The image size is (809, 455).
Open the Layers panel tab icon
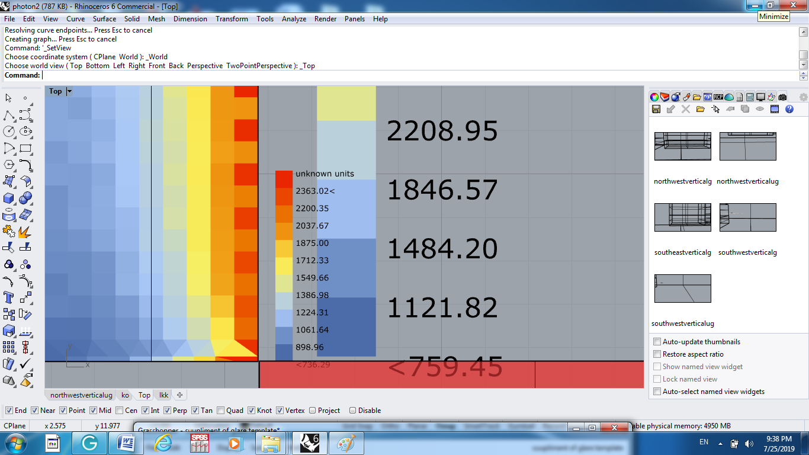pos(664,97)
